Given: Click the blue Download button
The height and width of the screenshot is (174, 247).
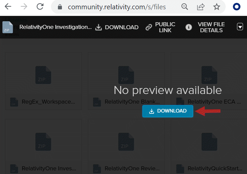Looking at the screenshot, I should tap(168, 111).
